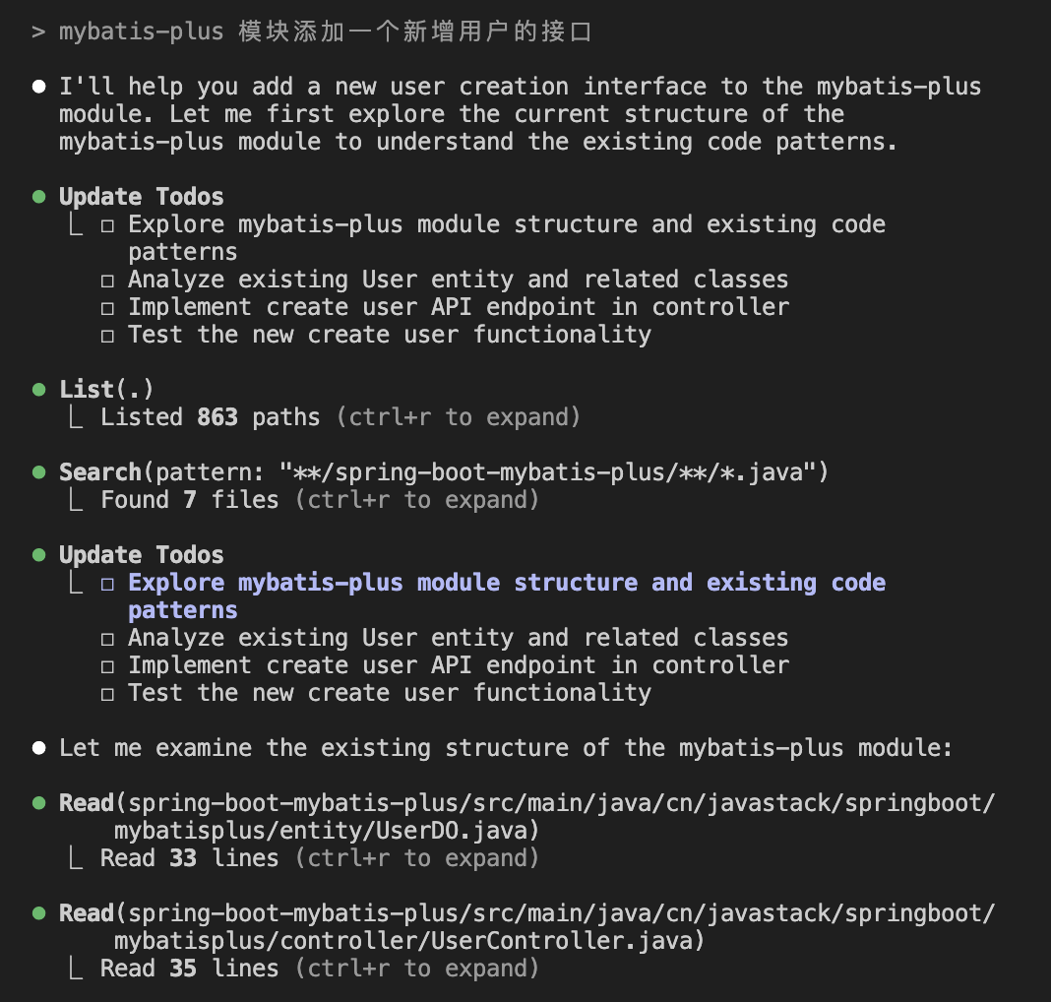Click the green bullet next to List(.)
The height and width of the screenshot is (1002, 1051).
point(38,390)
